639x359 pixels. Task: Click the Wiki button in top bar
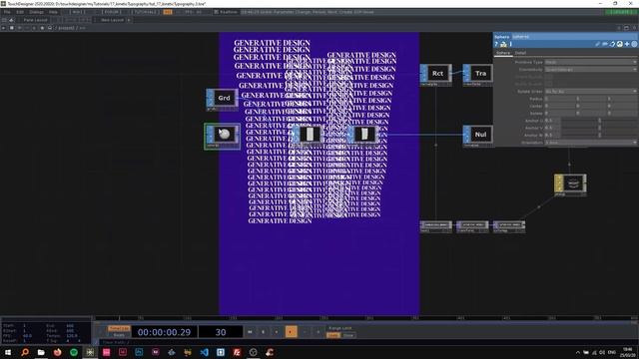tap(78, 12)
